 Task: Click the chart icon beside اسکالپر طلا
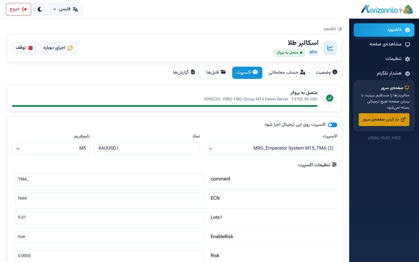coord(330,48)
